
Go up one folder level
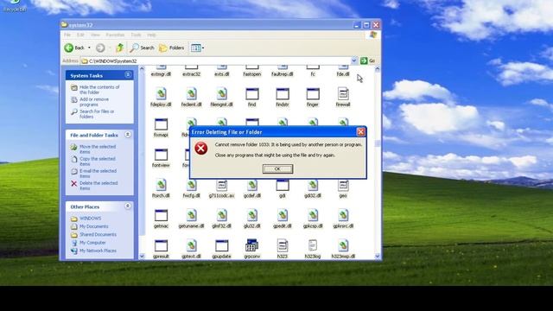click(x=119, y=48)
